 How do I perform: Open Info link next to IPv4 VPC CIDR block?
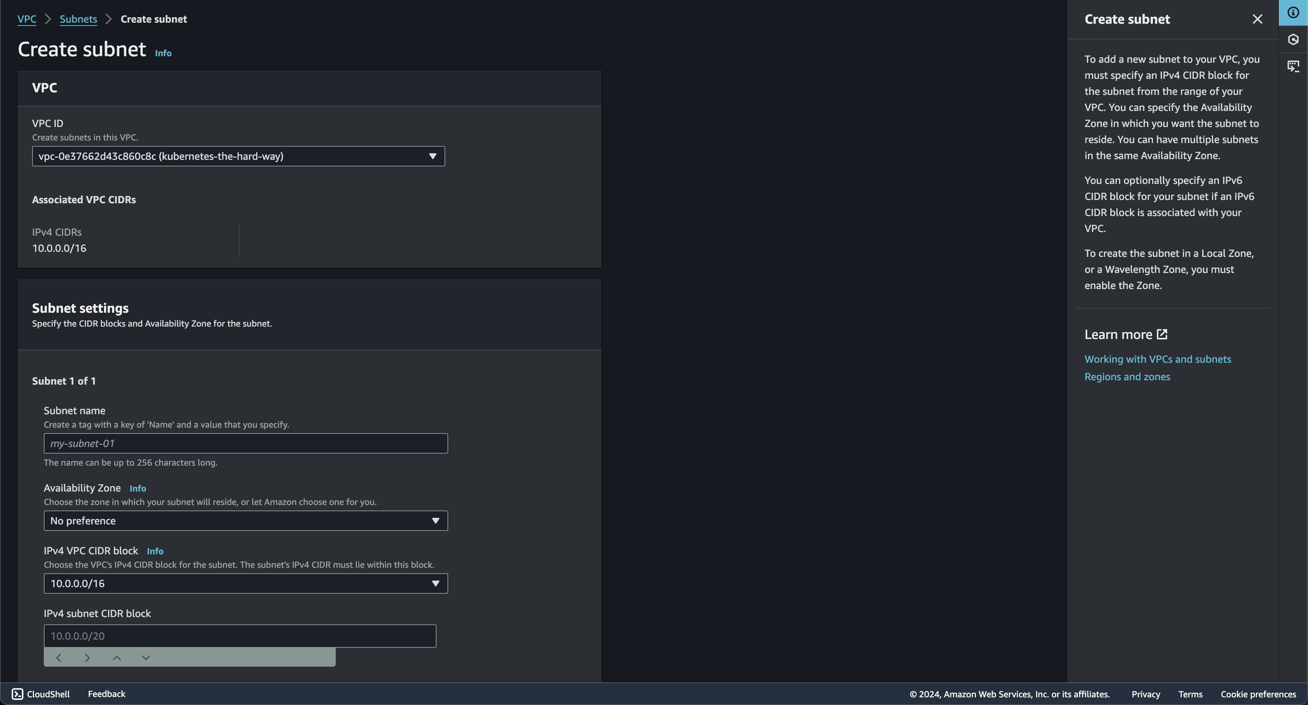coord(155,551)
